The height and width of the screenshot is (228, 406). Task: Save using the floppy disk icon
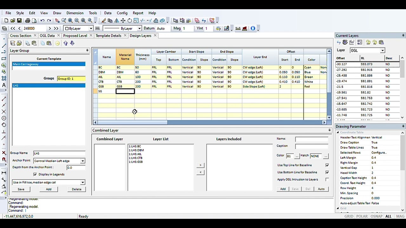coord(19,21)
